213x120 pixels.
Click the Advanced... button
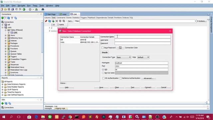[148, 78]
